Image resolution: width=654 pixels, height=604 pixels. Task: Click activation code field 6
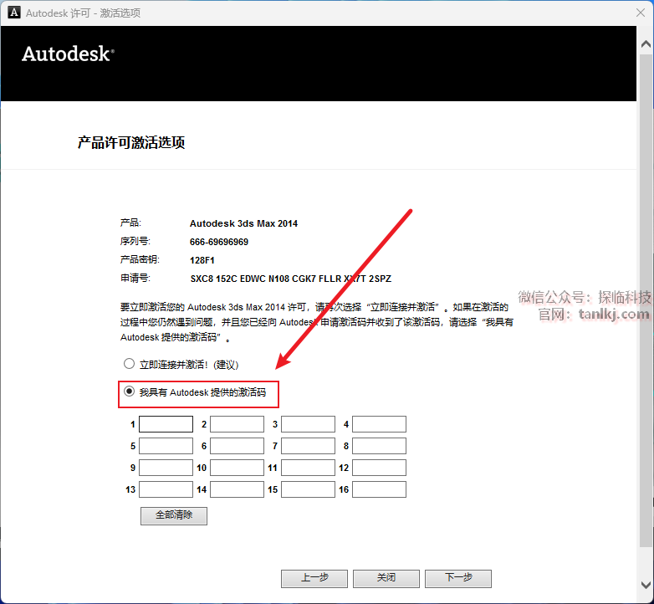click(237, 446)
